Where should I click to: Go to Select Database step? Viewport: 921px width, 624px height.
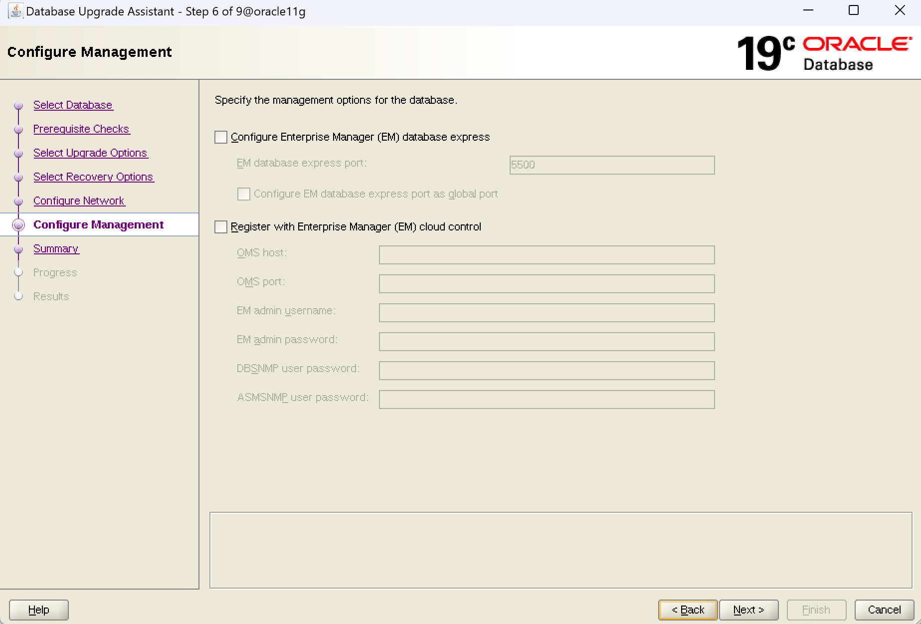click(73, 105)
